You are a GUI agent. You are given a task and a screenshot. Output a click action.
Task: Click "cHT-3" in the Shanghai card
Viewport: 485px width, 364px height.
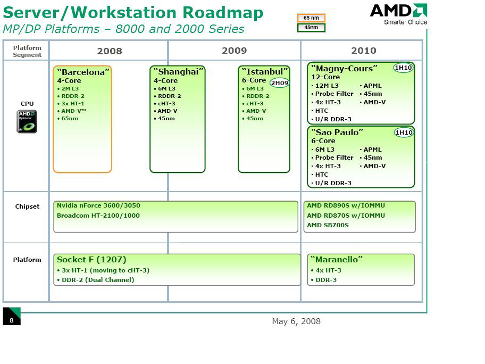[x=166, y=103]
